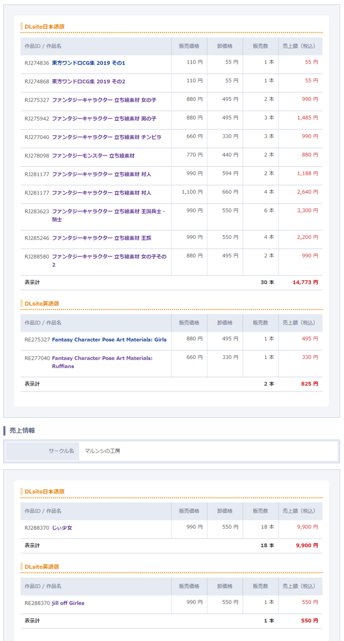Screen dimensions: 344x641
Task: Open the RJ275327 立ち絵素材 女の子 product link
Action: click(104, 100)
